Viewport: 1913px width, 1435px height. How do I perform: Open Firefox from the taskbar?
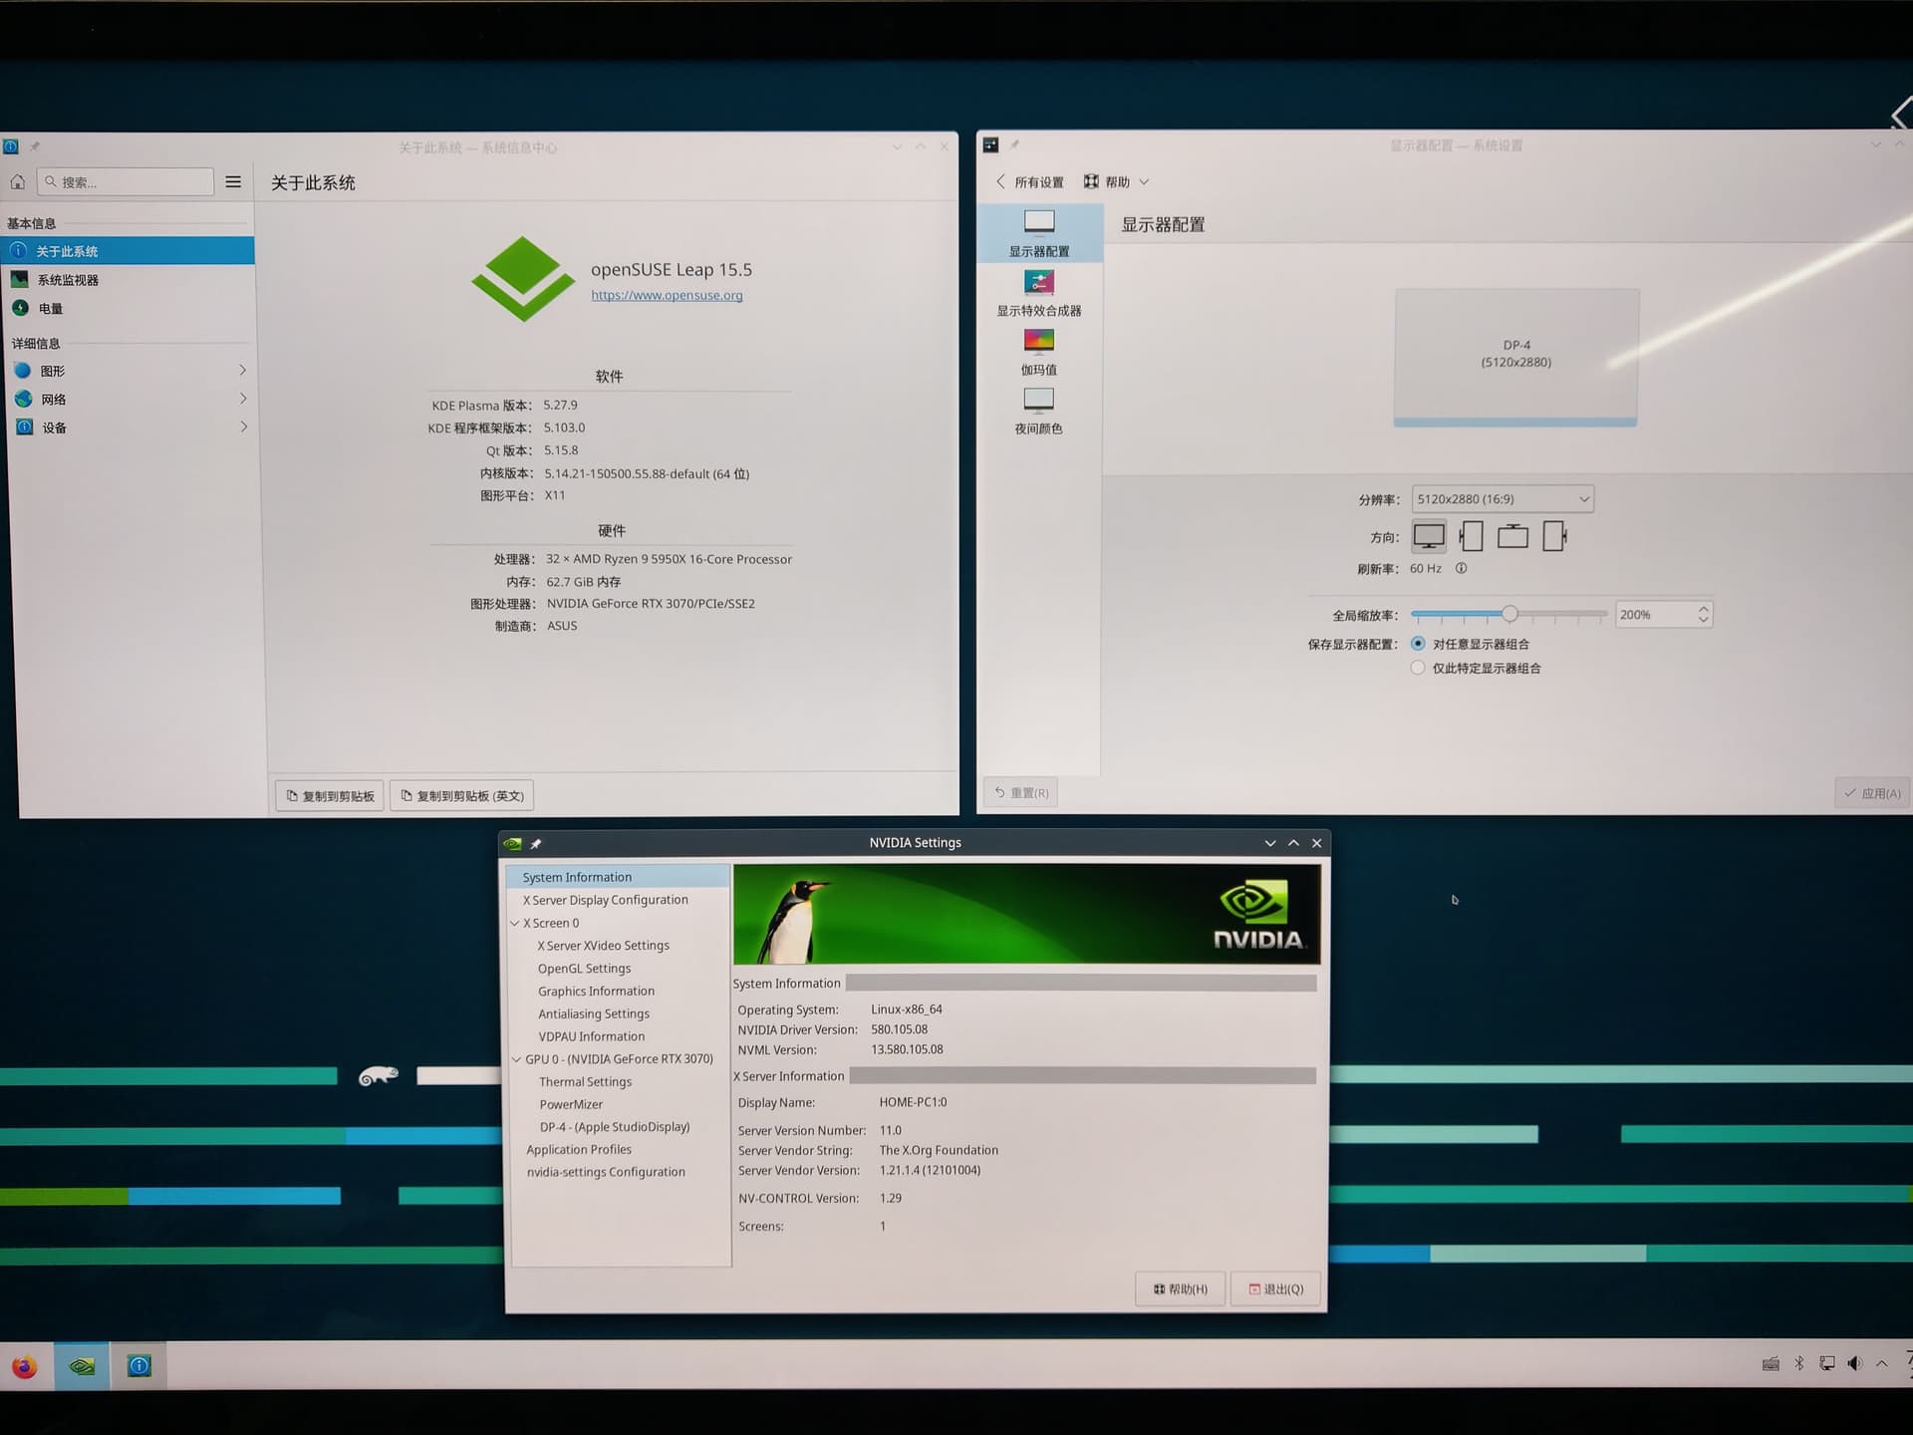click(25, 1366)
